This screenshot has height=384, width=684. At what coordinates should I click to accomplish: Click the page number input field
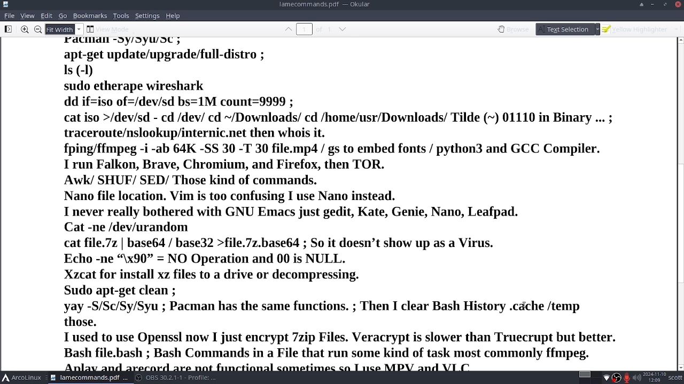click(x=304, y=29)
